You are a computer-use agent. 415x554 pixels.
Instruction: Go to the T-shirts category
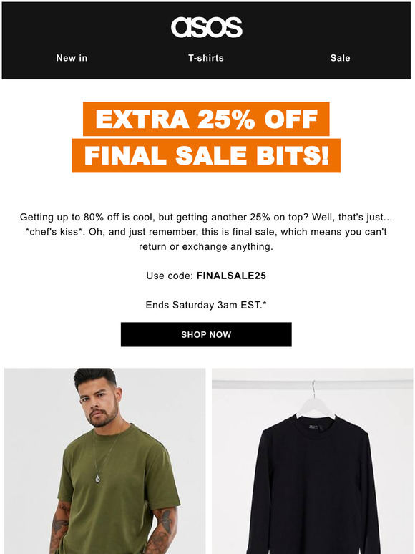(x=206, y=58)
